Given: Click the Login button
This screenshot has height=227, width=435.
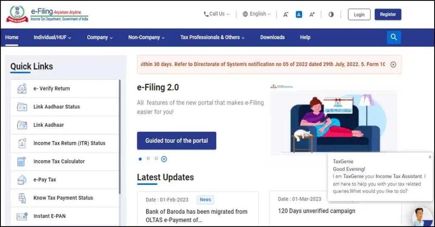Looking at the screenshot, I should [359, 14].
